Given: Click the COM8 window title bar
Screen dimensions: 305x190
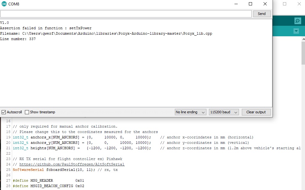Looking at the screenshot, I should [128, 4].
